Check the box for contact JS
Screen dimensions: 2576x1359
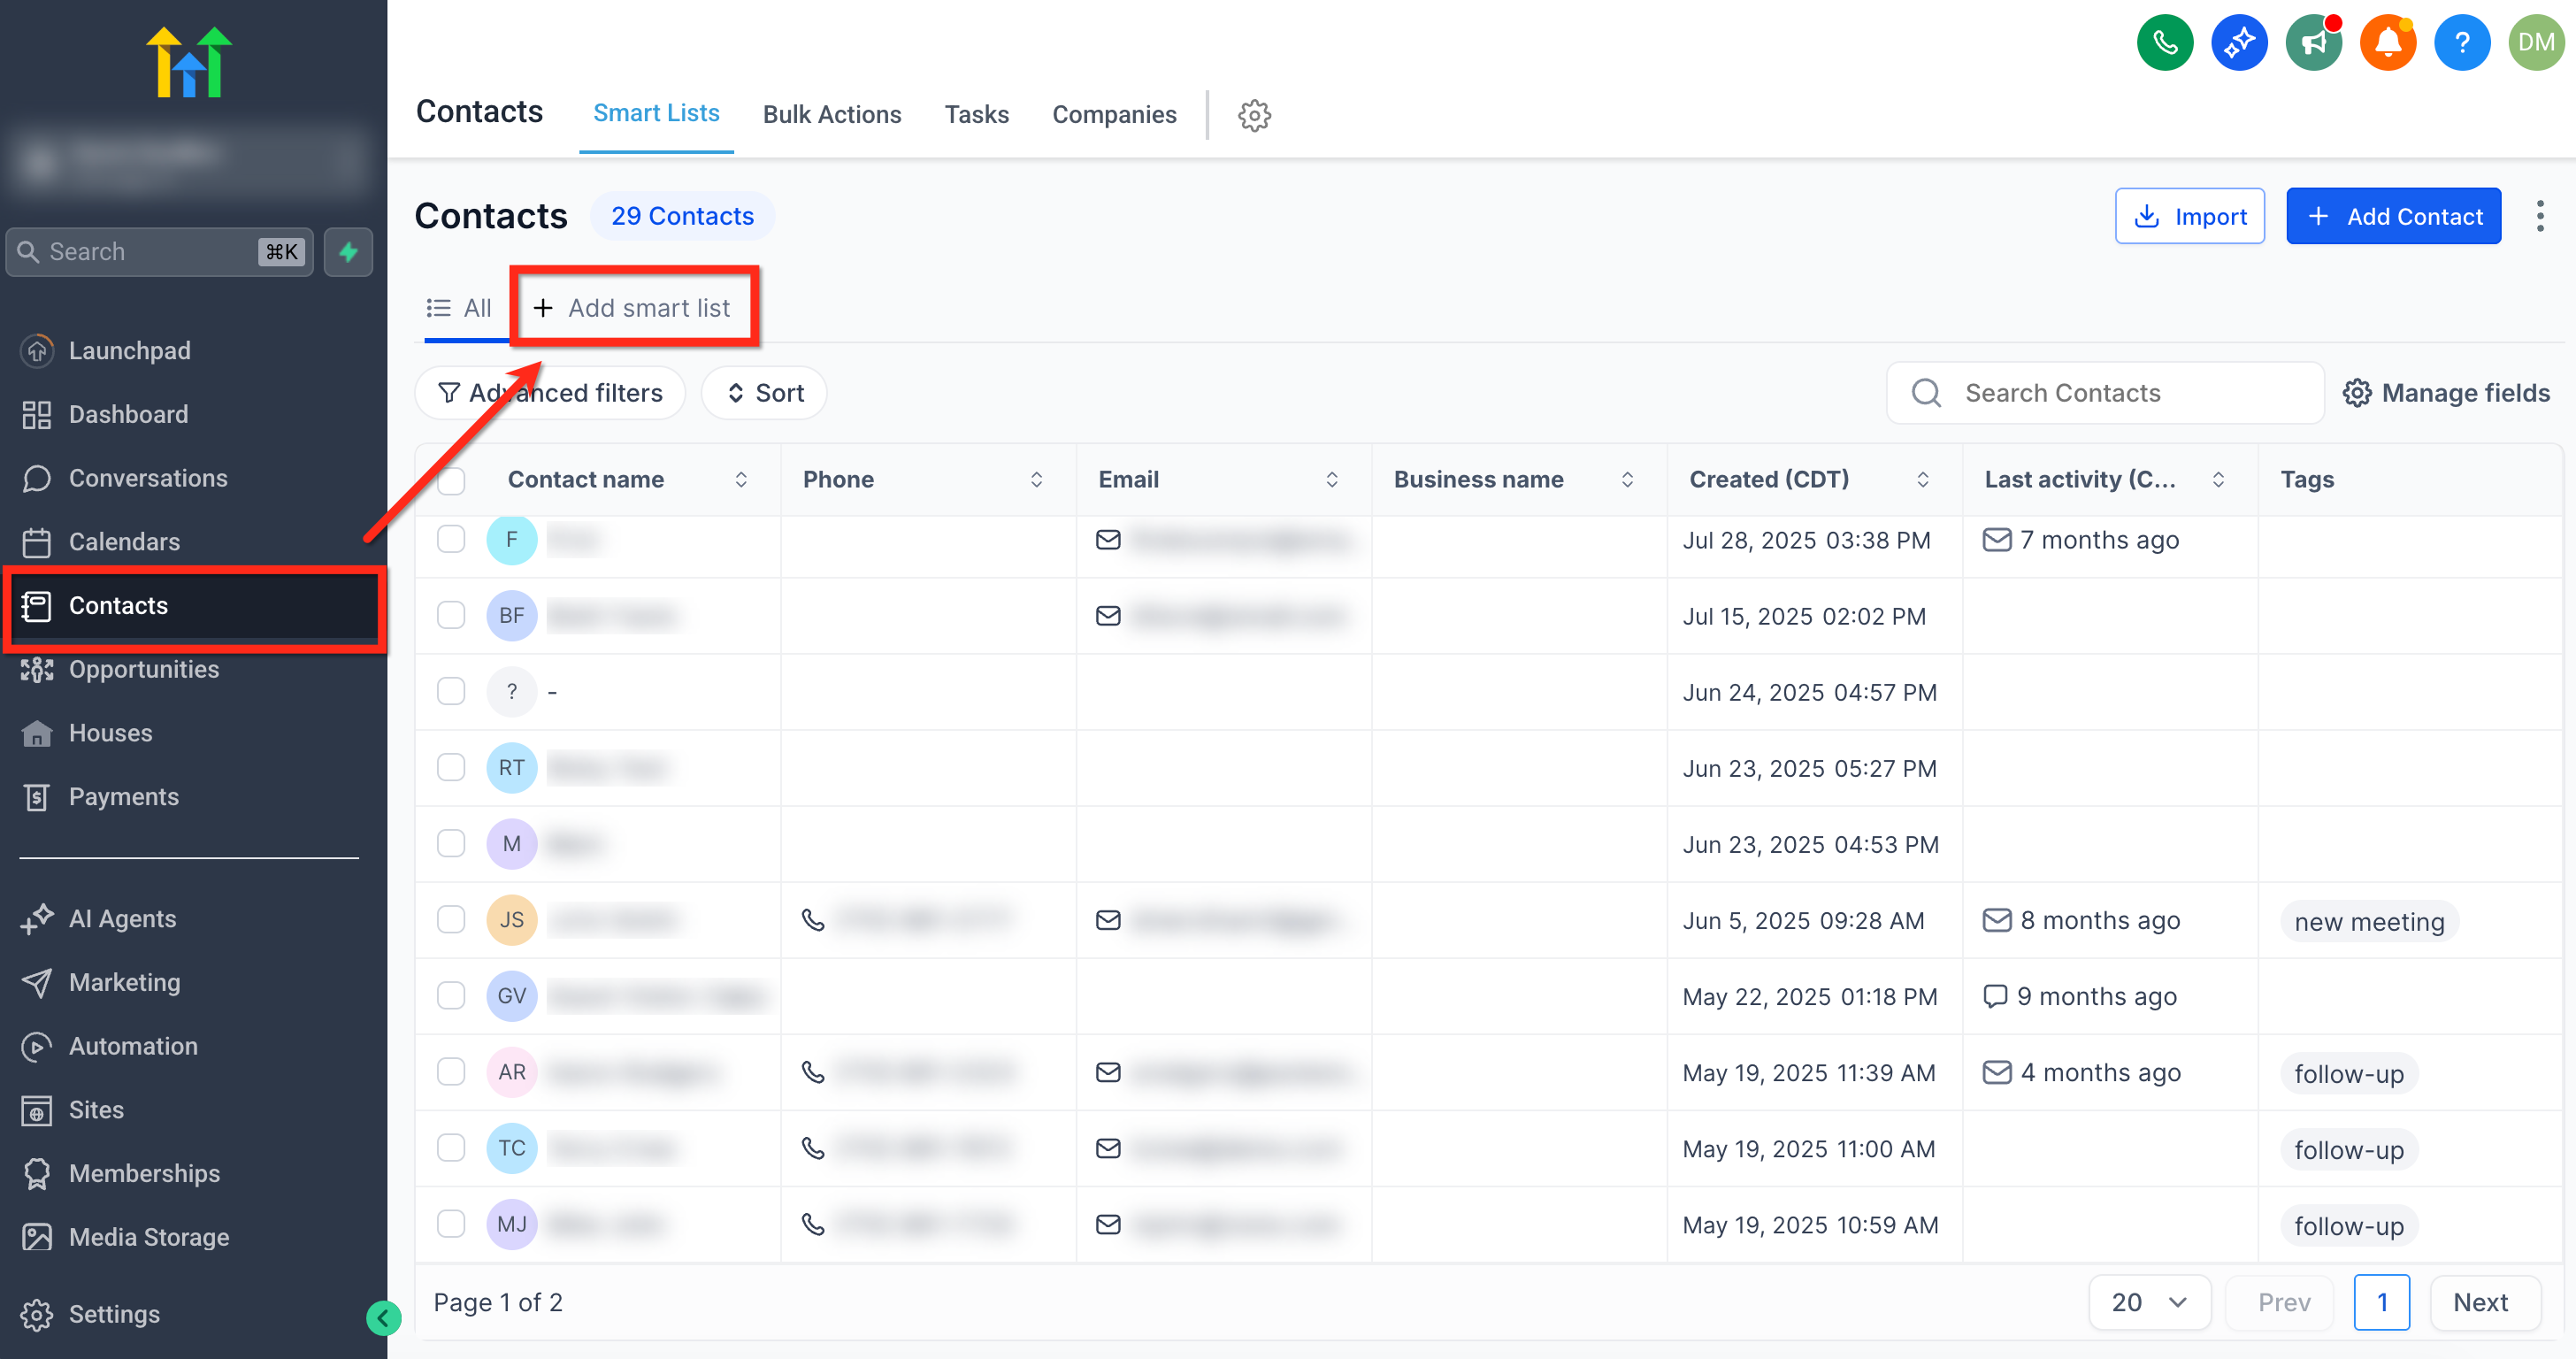[451, 919]
